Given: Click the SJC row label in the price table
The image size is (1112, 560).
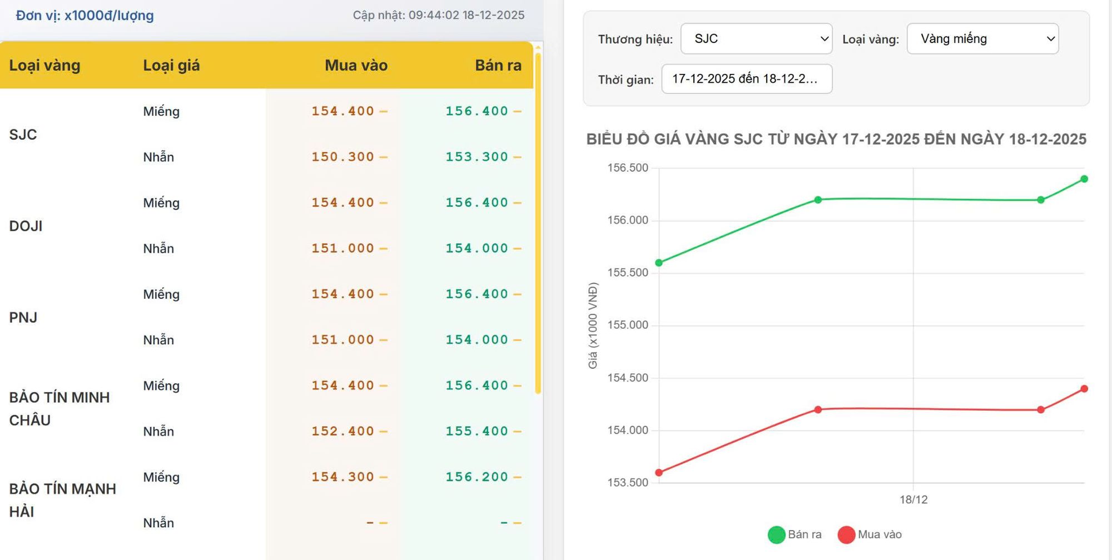Looking at the screenshot, I should click(22, 134).
